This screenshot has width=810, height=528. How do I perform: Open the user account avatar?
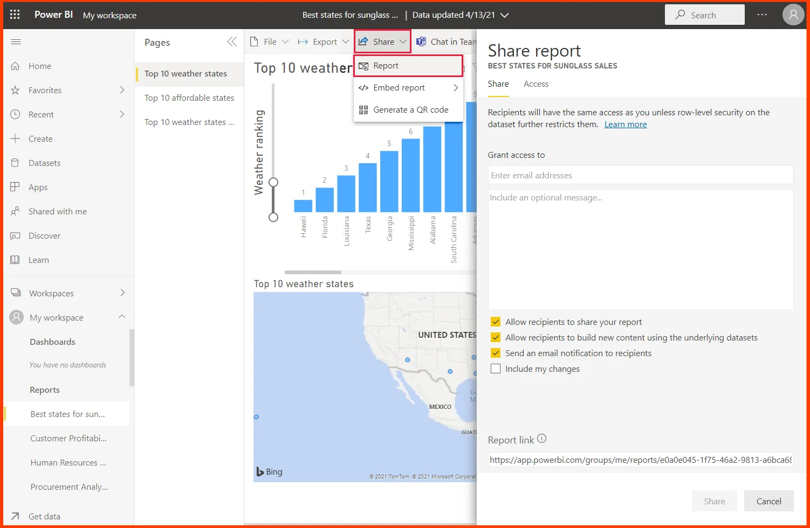point(793,15)
